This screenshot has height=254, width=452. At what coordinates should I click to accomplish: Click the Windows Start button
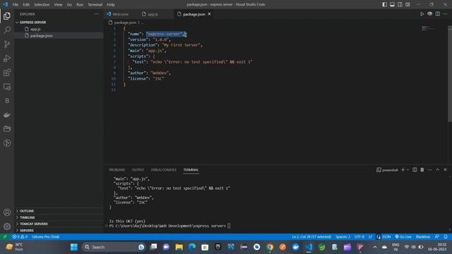74,247
